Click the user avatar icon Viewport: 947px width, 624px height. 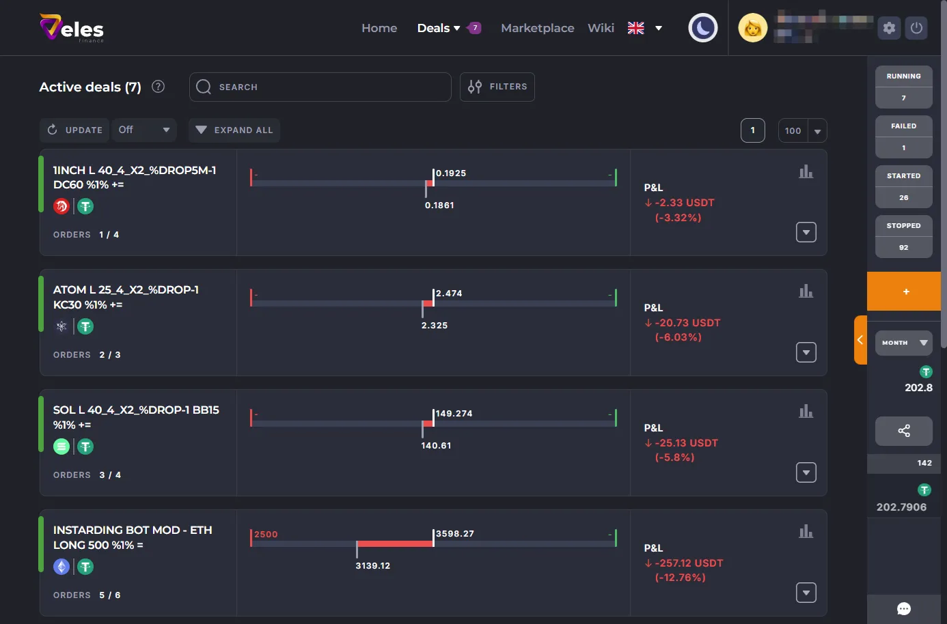752,28
